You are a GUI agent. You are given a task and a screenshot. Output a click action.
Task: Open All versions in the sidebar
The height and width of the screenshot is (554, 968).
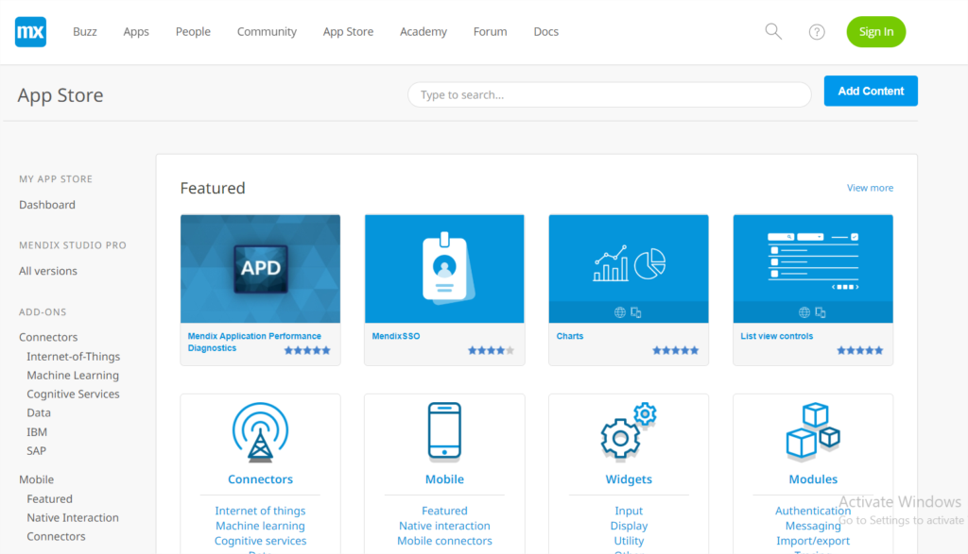[x=47, y=271]
